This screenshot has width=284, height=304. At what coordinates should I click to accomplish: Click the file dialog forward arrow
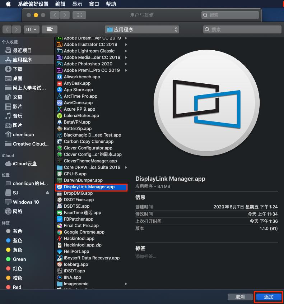pos(16,29)
